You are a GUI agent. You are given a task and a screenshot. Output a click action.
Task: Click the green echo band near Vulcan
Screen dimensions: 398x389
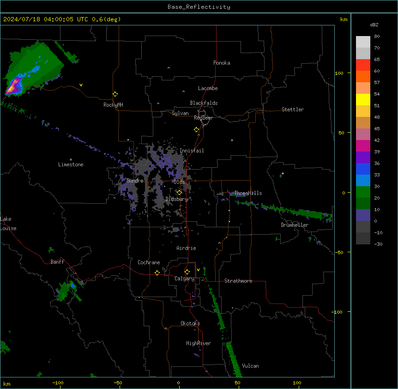(x=234, y=359)
